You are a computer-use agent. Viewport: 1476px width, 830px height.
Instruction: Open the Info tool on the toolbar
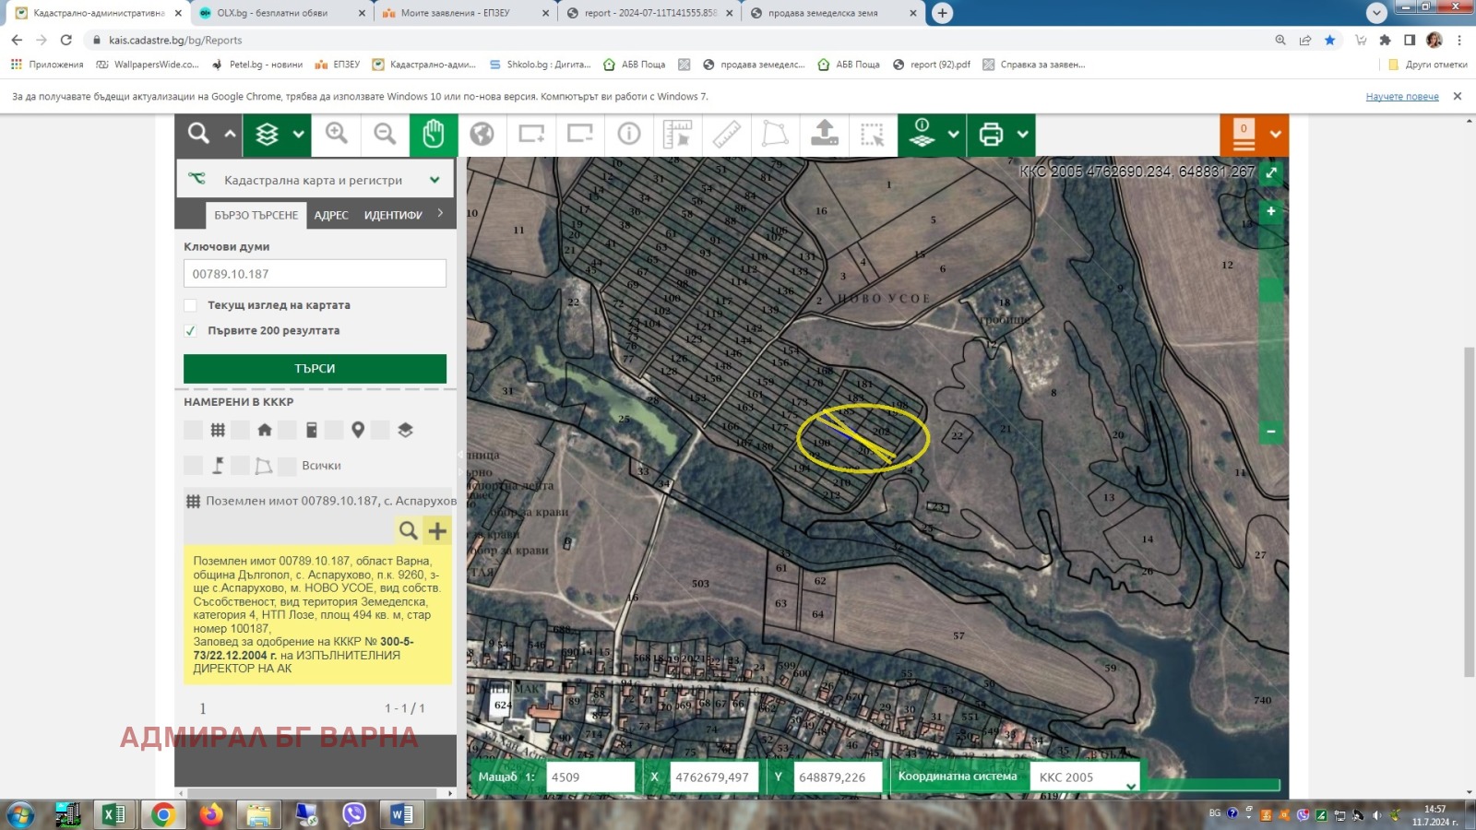click(629, 134)
